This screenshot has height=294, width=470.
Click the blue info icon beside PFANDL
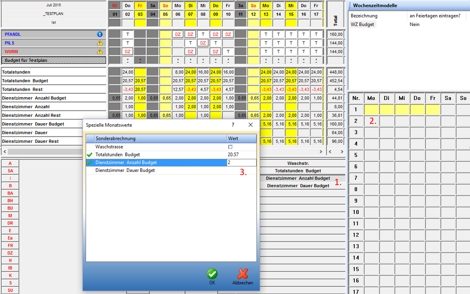click(x=100, y=34)
